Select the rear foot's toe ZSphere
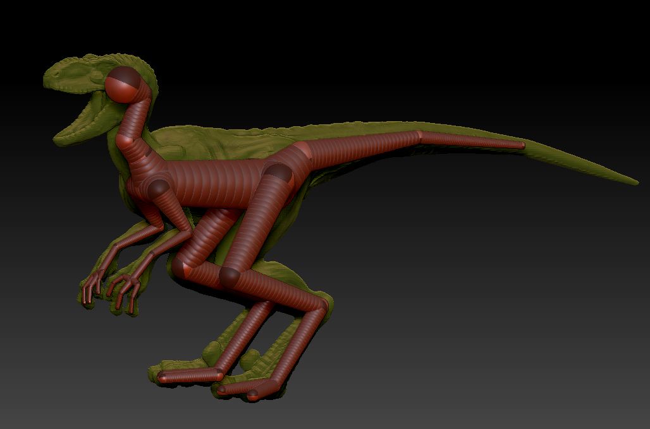The image size is (650, 429). (252, 394)
